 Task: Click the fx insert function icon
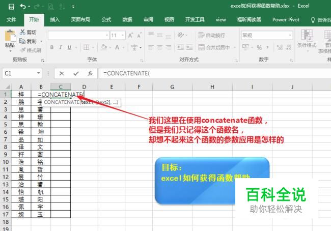pyautogui.click(x=90, y=73)
